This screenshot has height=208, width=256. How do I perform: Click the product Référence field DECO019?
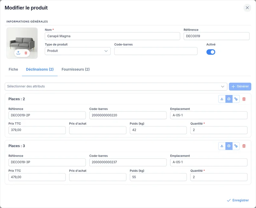217,36
